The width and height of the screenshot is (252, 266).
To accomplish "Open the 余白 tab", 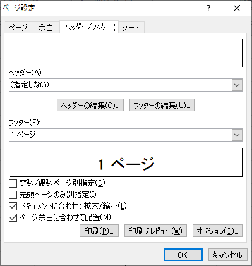I will pos(45,28).
